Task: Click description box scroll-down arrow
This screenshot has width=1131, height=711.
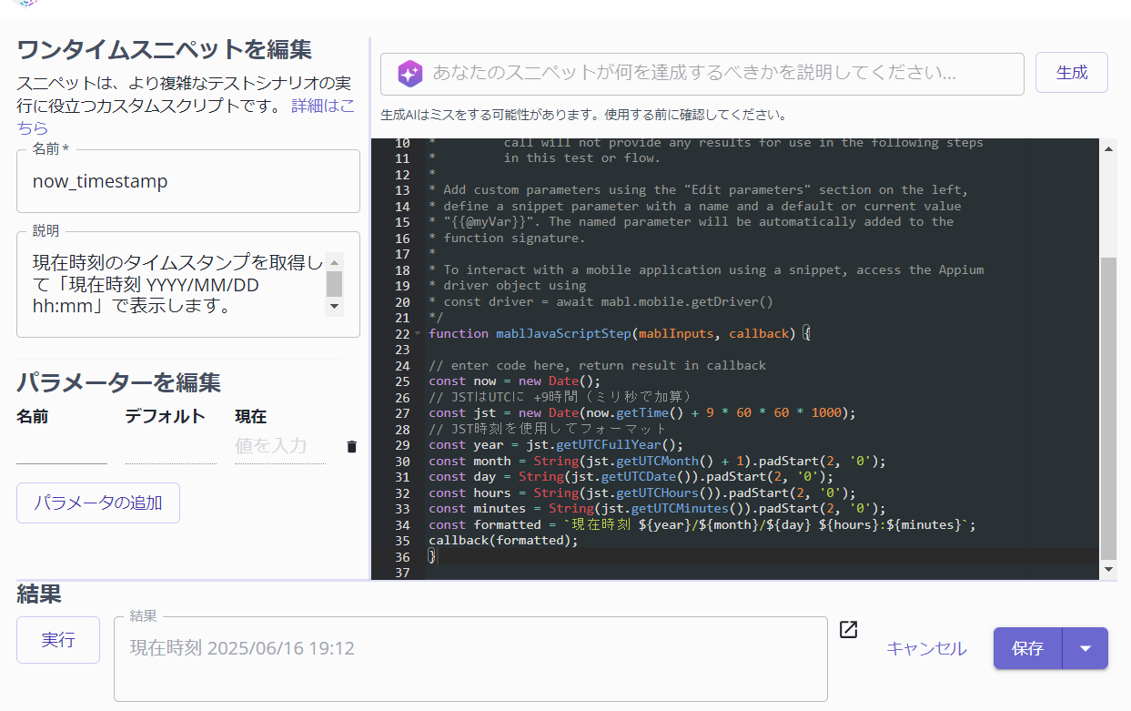Action: click(x=335, y=307)
